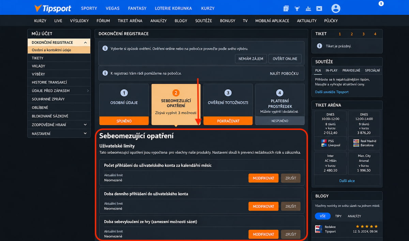Open SOUHRNNÉ ZPRÁVY in sidebar
Screen dimensions: 409x241
point(59,99)
